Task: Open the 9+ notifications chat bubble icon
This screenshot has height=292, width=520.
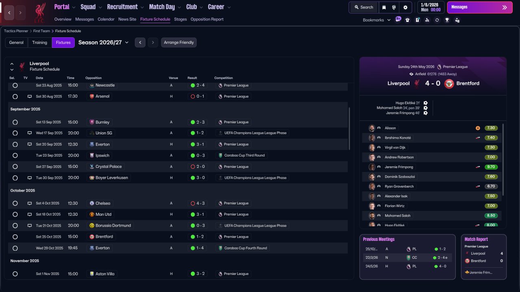Action: tap(398, 19)
